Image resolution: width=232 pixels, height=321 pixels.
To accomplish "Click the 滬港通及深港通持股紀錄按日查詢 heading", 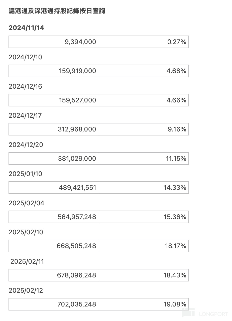I will 57,11.
